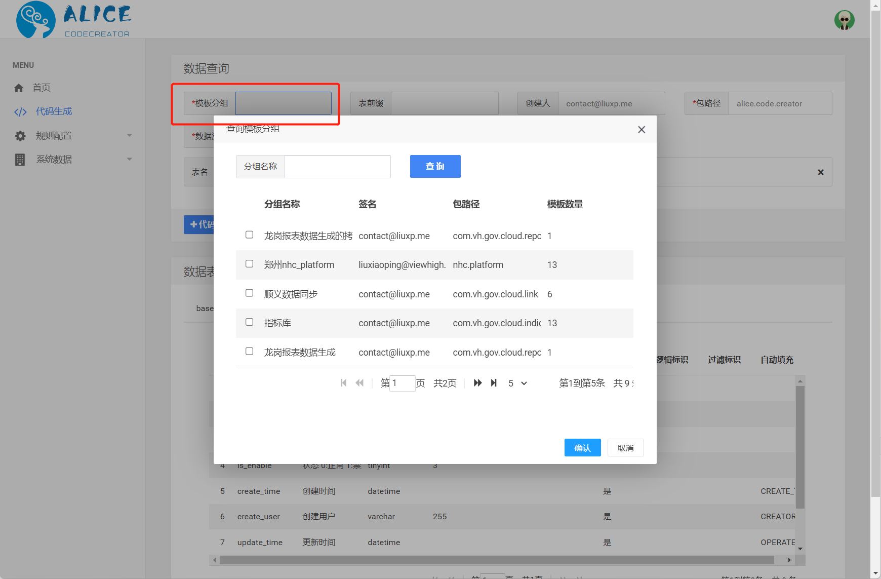Viewport: 881px width, 579px height.
Task: Click nhc.platform package path cell
Action: tap(478, 265)
